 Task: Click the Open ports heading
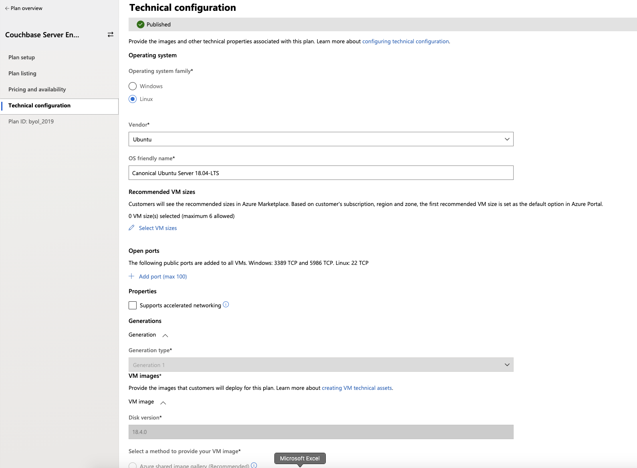coord(144,251)
